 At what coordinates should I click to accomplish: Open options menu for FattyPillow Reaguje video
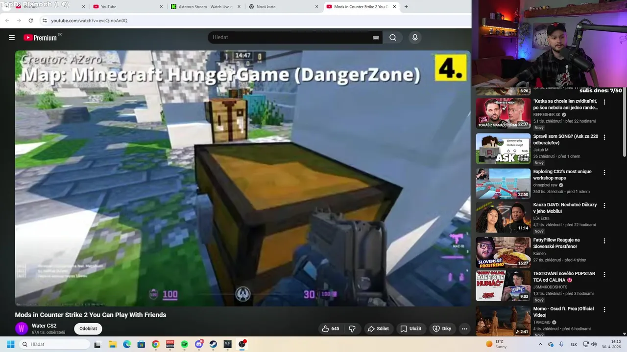pyautogui.click(x=604, y=241)
